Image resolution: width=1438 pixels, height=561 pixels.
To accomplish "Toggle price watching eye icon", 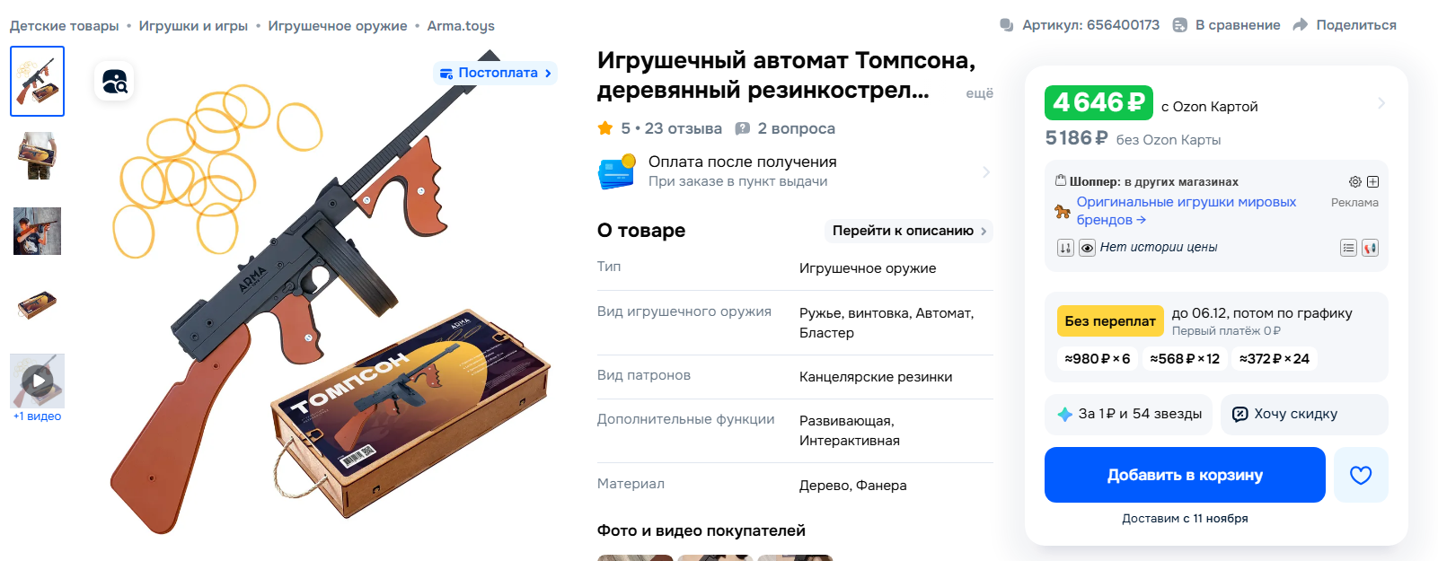I will 1087,248.
